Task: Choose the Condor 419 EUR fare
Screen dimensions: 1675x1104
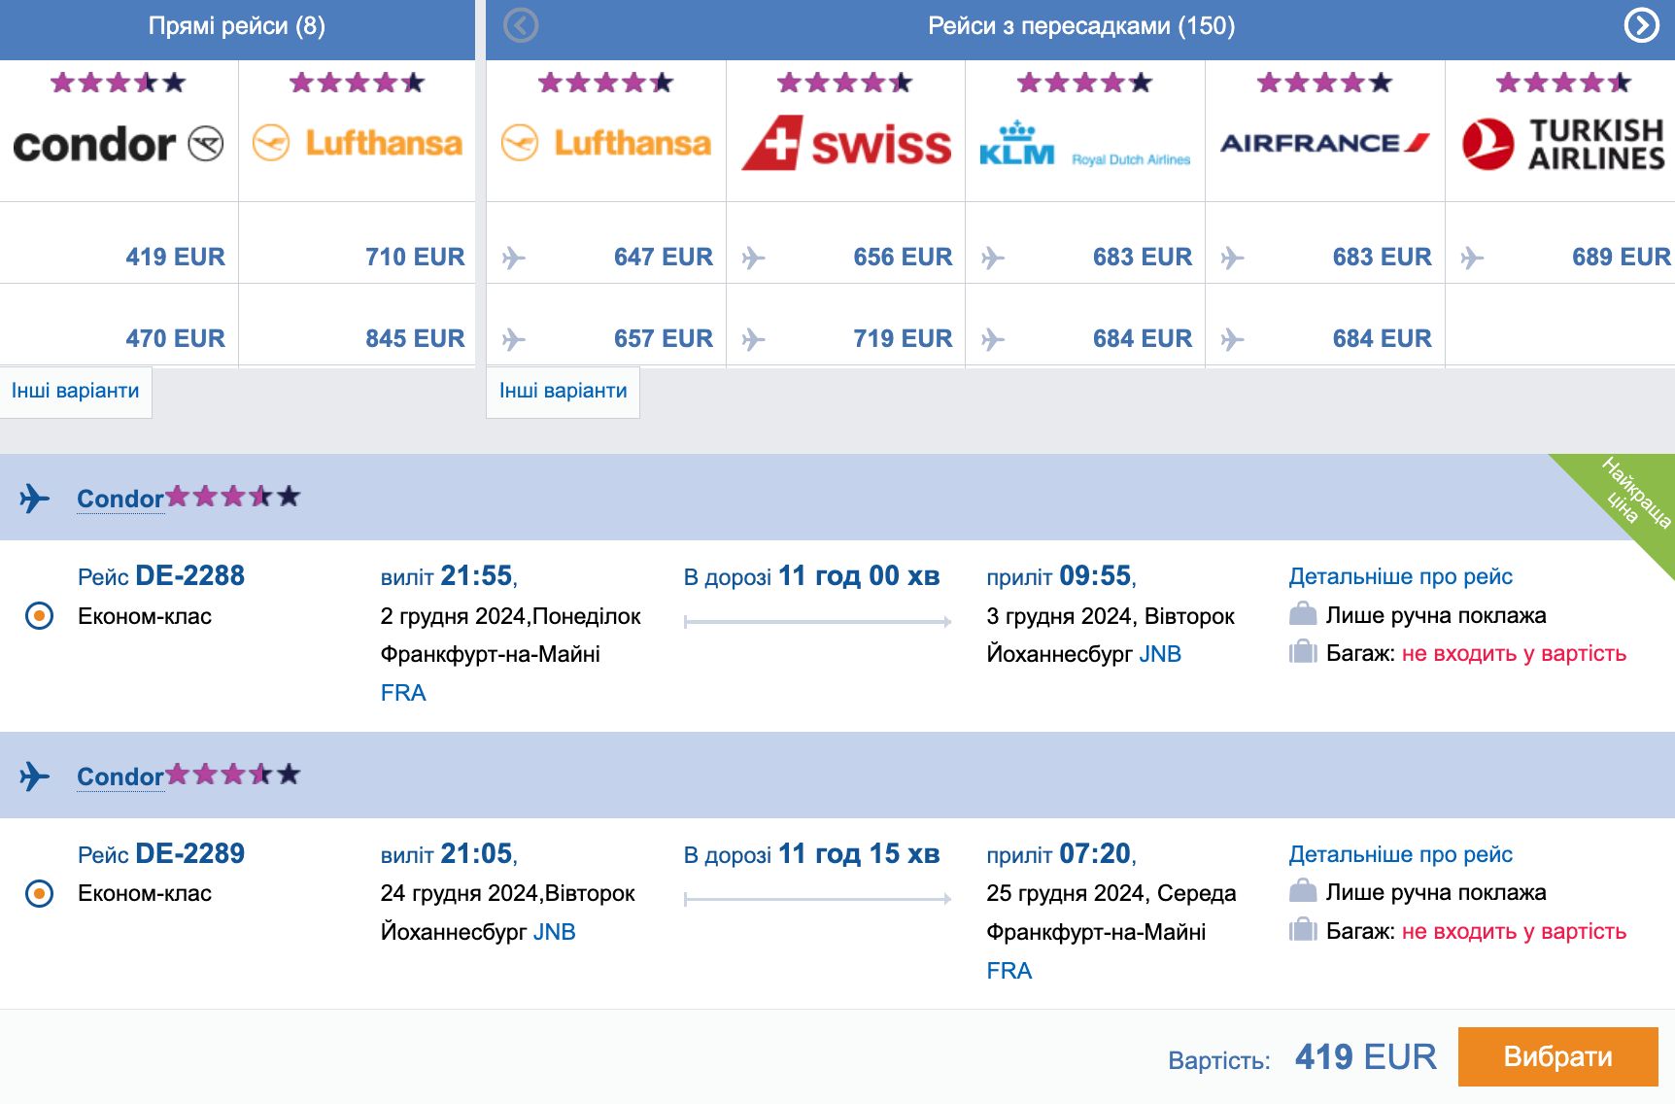Action: 175,257
